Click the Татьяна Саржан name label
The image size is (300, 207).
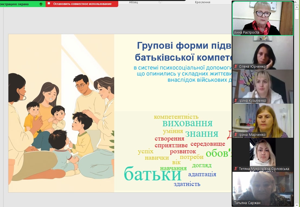coord(247,203)
